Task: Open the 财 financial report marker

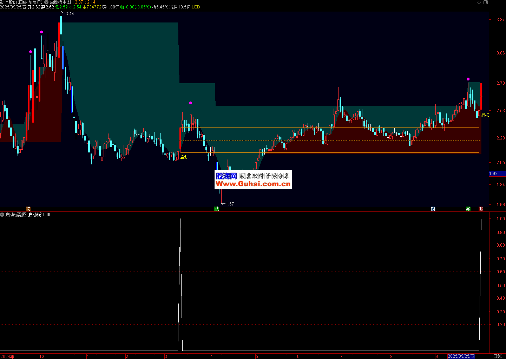Action: click(433, 209)
